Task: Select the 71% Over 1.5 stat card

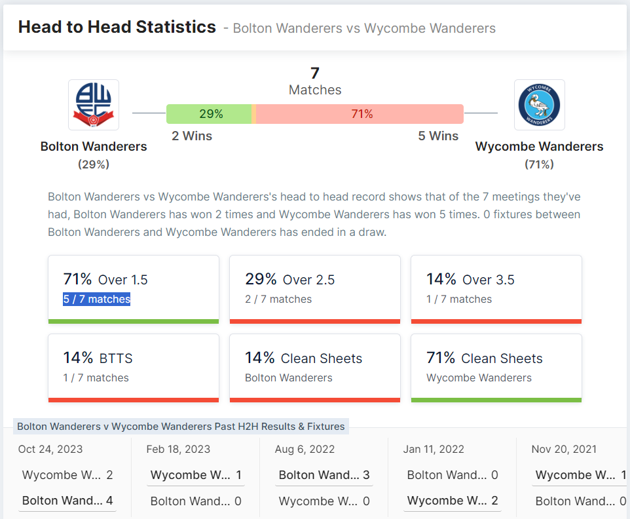Action: tap(134, 290)
